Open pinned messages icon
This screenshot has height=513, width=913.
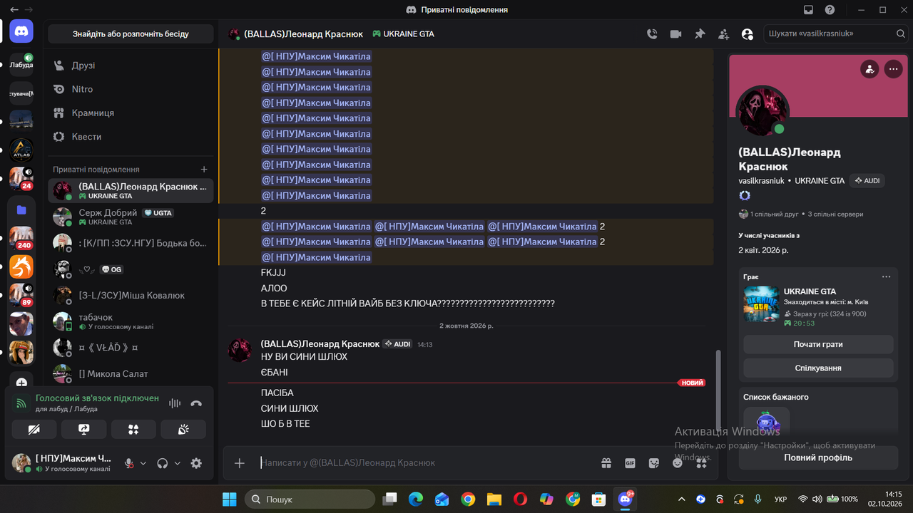pyautogui.click(x=700, y=33)
